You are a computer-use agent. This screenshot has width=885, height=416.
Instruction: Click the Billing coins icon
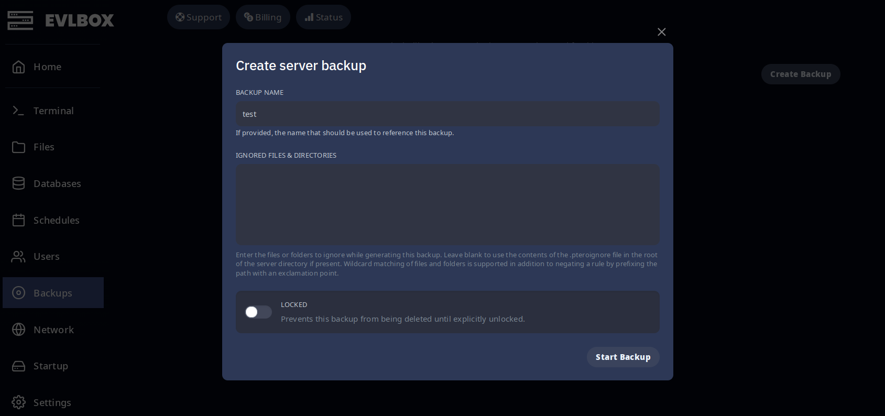[x=248, y=17]
